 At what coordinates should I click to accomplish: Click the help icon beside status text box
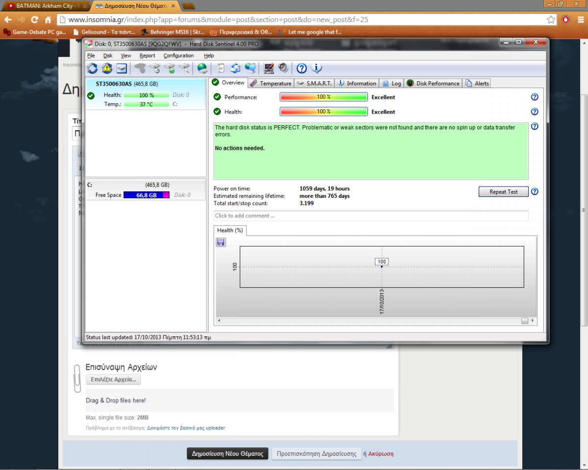[535, 126]
